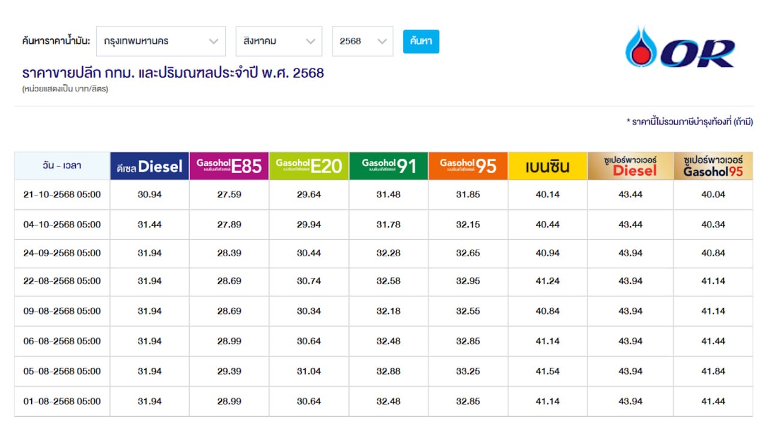Expand the month dropdown showing สิงหาคม
Viewport: 769px width, 433px height.
[279, 41]
